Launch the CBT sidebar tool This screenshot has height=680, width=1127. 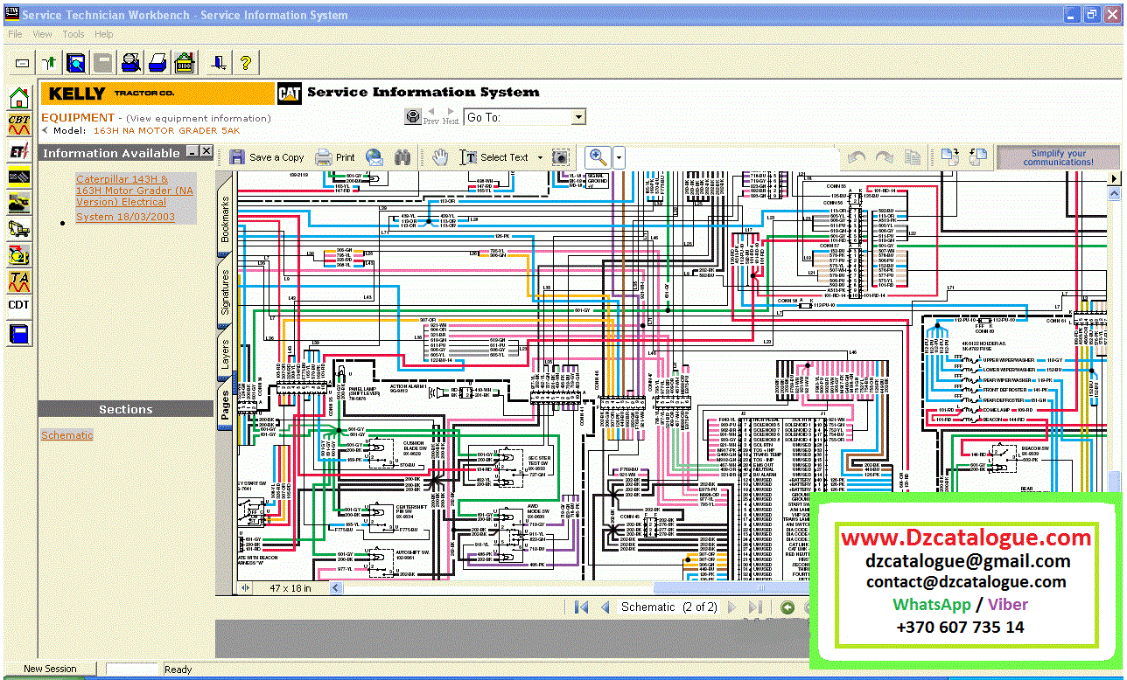point(19,123)
